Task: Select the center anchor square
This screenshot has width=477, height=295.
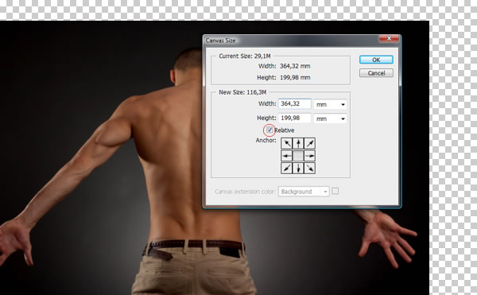Action: 298,156
